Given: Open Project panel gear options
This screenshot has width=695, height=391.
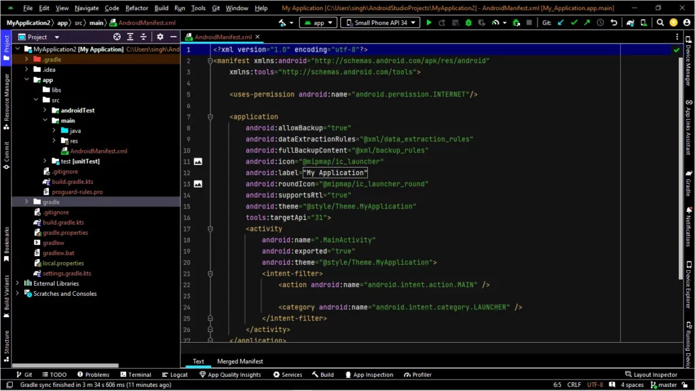Looking at the screenshot, I should tap(160, 37).
